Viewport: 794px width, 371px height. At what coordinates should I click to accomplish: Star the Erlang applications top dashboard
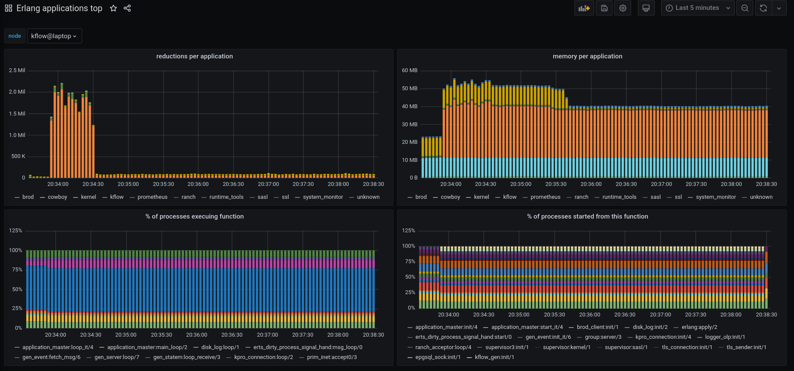pyautogui.click(x=113, y=8)
